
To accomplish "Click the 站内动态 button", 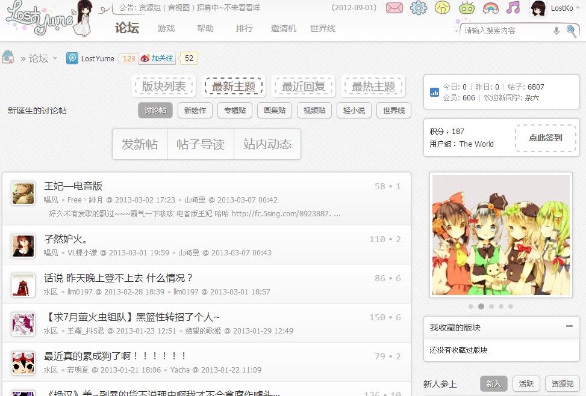I will point(267,144).
